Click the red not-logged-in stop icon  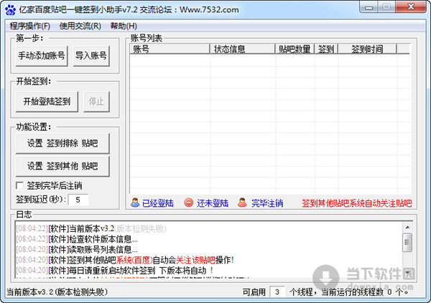click(x=188, y=202)
